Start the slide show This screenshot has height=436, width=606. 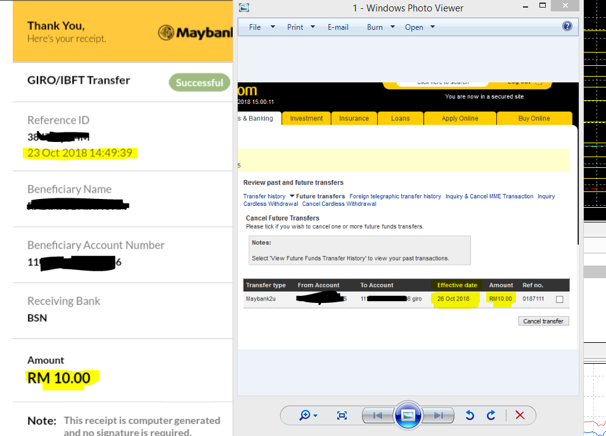(x=408, y=416)
